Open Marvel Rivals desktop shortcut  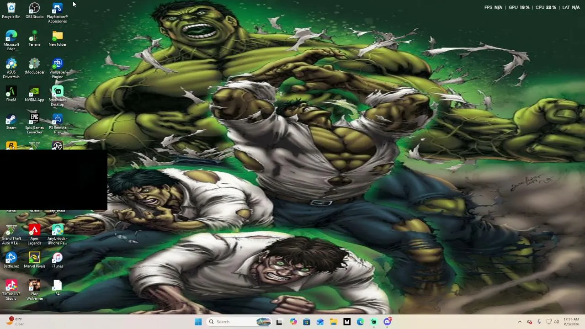34,260
